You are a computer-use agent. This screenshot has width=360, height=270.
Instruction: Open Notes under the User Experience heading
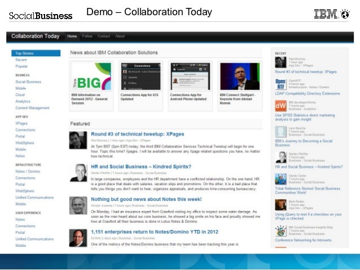(20, 219)
